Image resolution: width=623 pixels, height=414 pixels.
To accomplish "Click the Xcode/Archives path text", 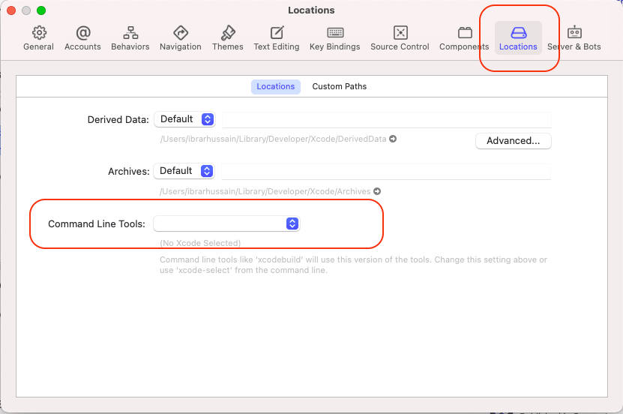I will [x=265, y=191].
